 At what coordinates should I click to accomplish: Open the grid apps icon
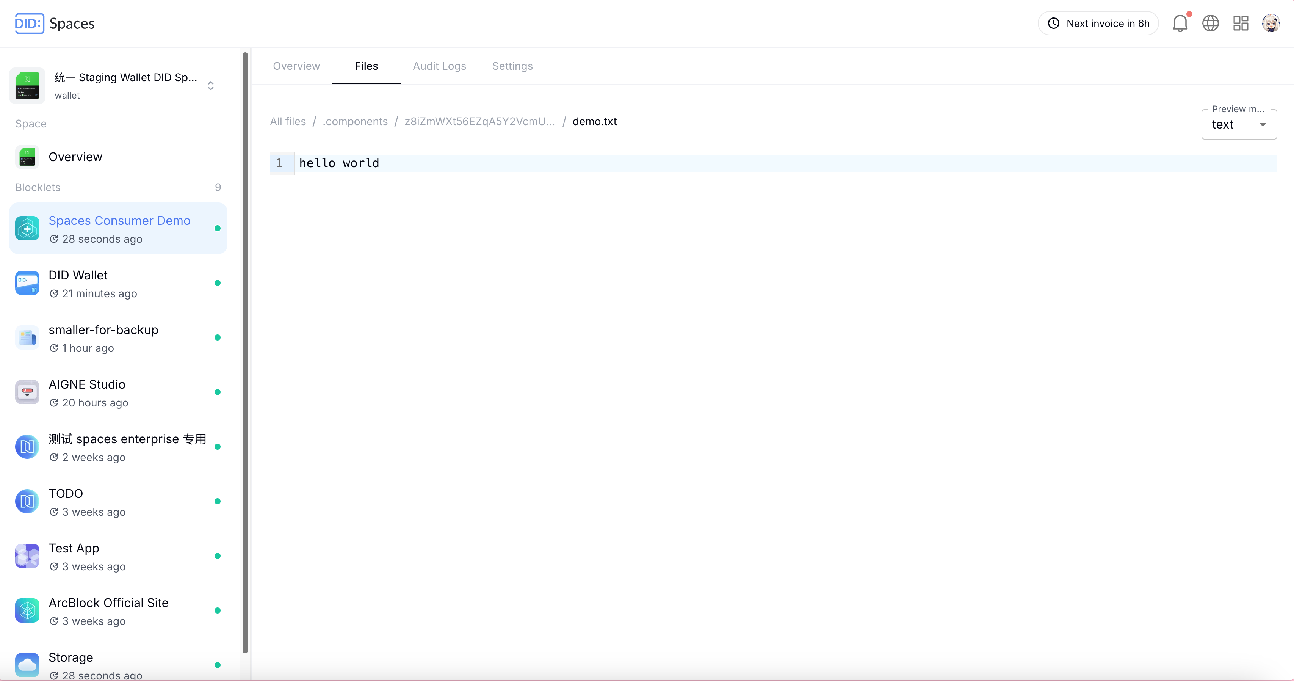[x=1240, y=24]
